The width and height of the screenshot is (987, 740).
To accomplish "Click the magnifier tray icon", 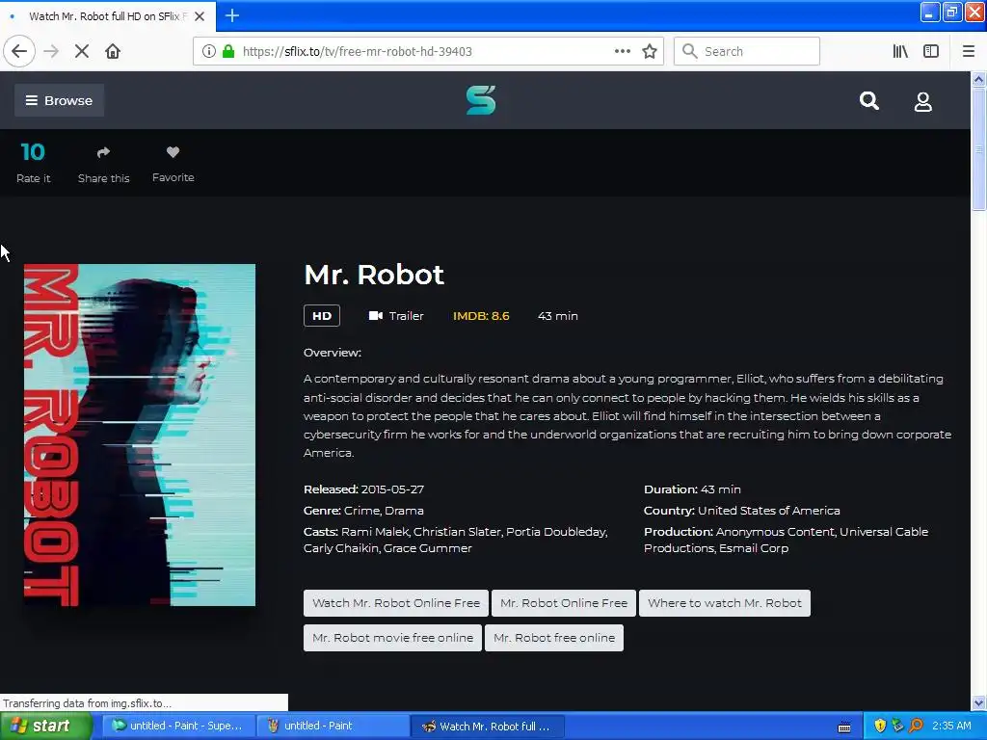I will coord(916,726).
